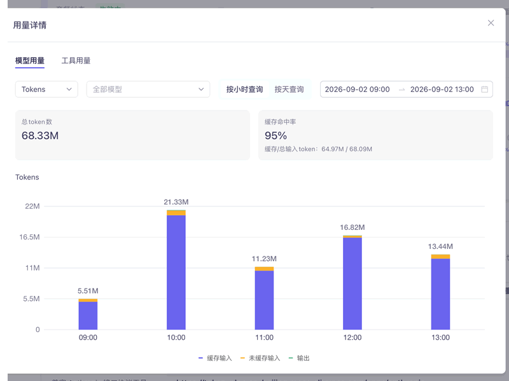Viewport: 509px width, 381px height.
Task: Click the 13.44M bar value label
Action: click(x=440, y=246)
